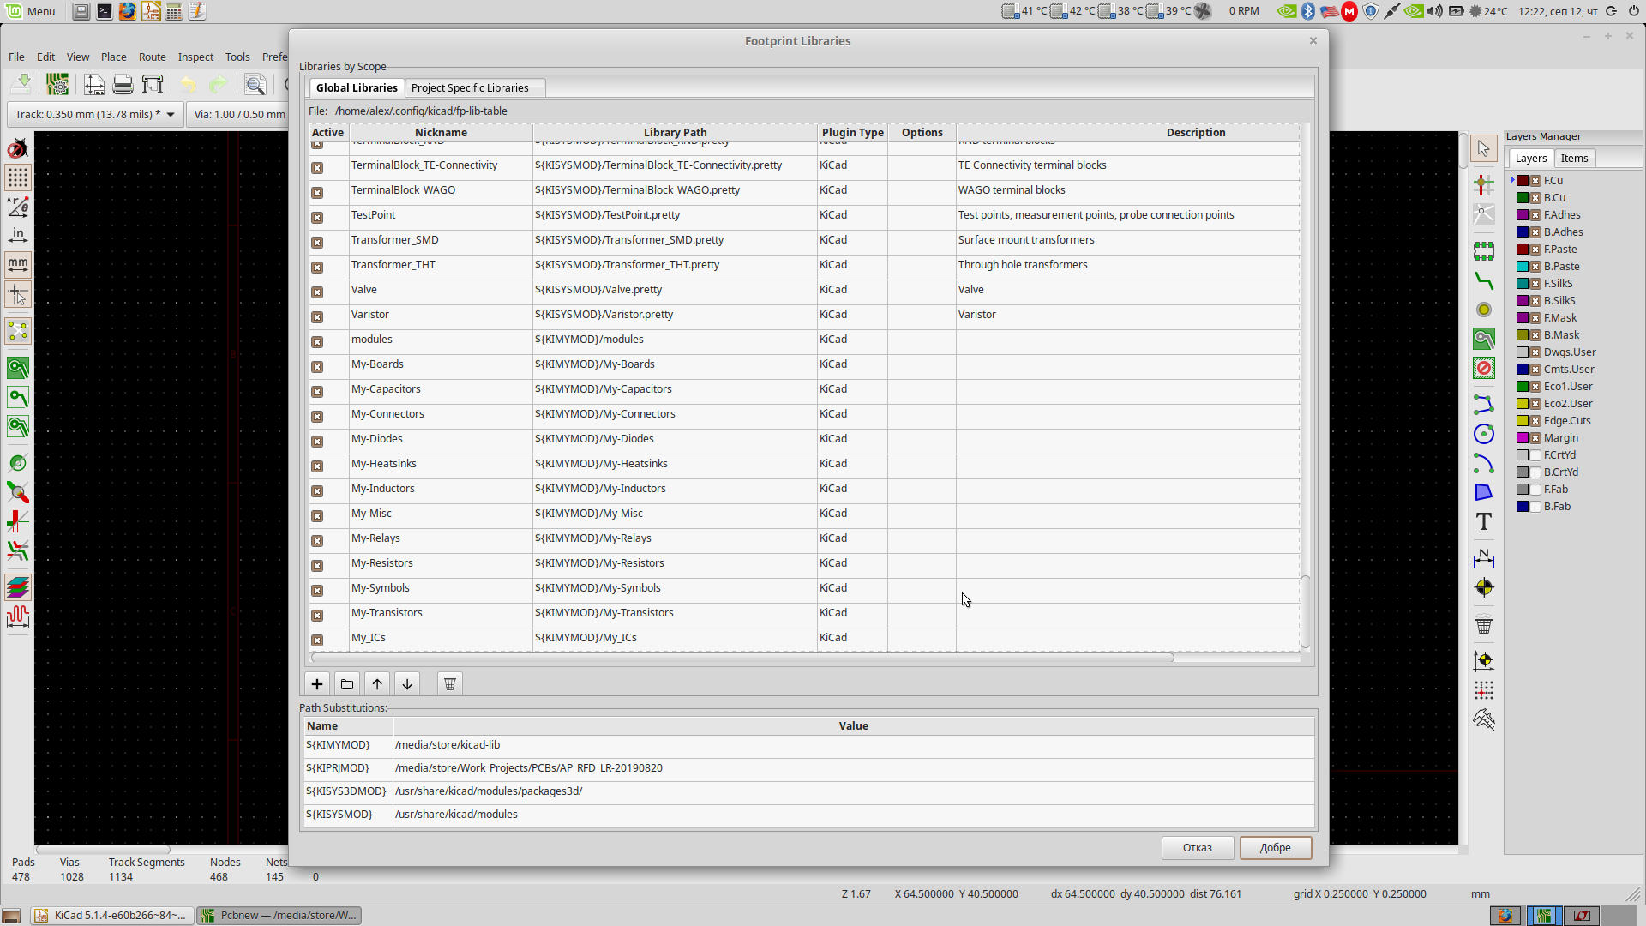Toggle Active checkbox for My-Boards library
1646x926 pixels.
click(x=317, y=366)
